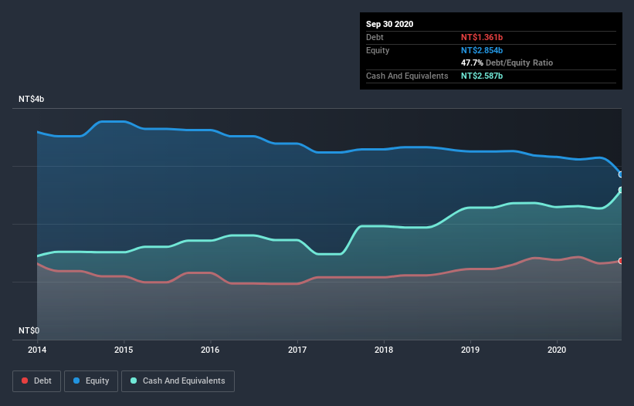Click the 47.7% Debt/Equity Ratio text
Image resolution: width=634 pixels, height=406 pixels.
[507, 63]
